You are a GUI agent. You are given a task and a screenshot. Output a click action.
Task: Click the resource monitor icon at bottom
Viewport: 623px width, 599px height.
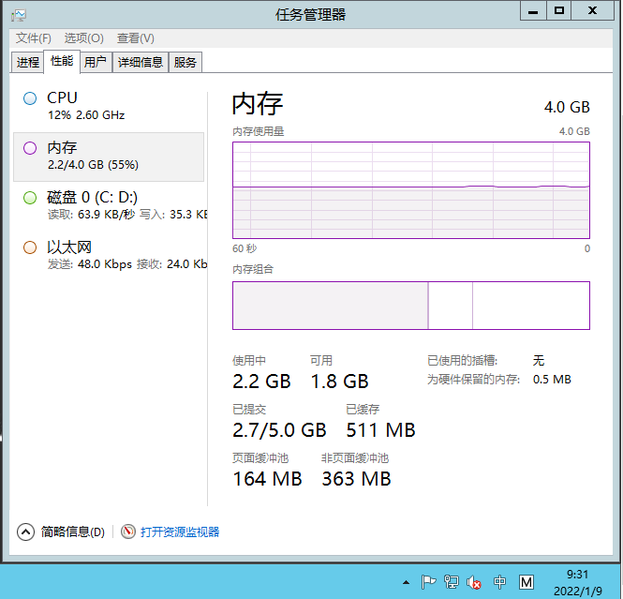point(128,532)
